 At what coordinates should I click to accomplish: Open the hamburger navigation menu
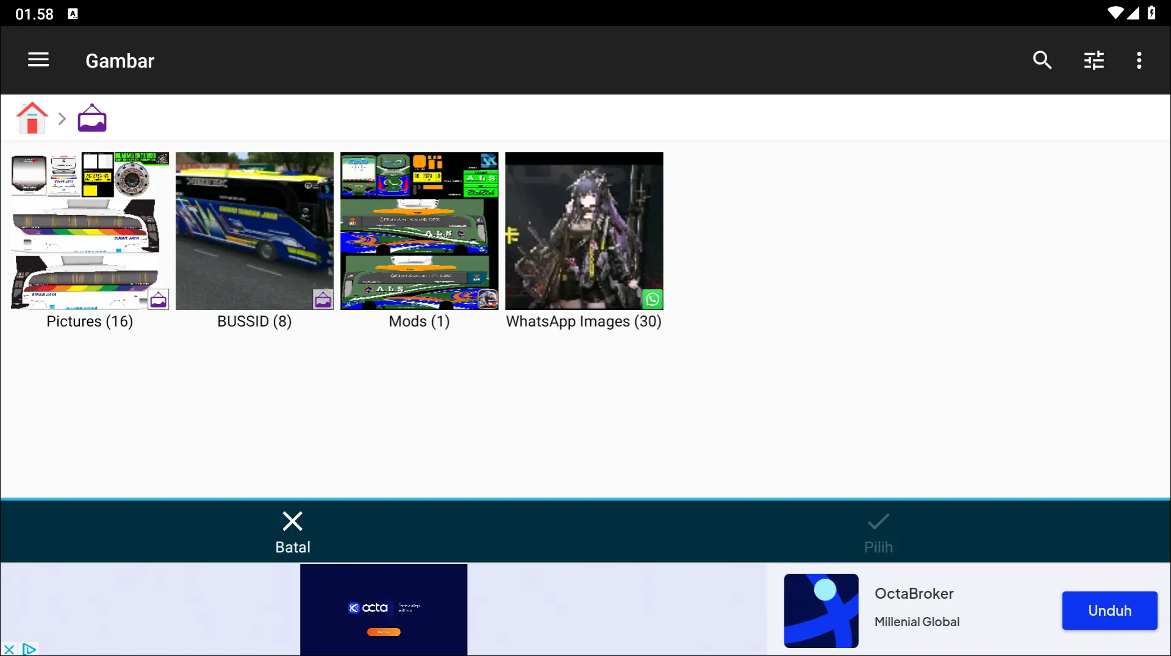tap(38, 60)
